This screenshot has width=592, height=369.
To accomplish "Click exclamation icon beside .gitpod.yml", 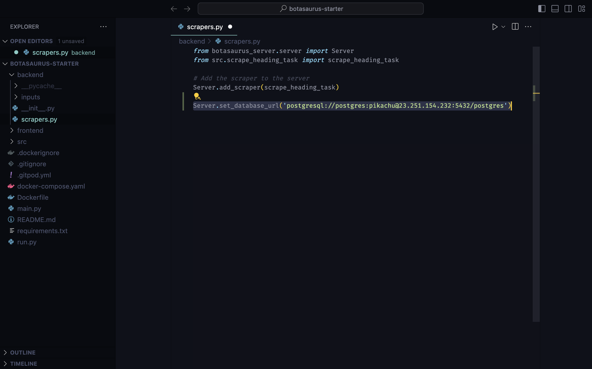I will tap(11, 175).
